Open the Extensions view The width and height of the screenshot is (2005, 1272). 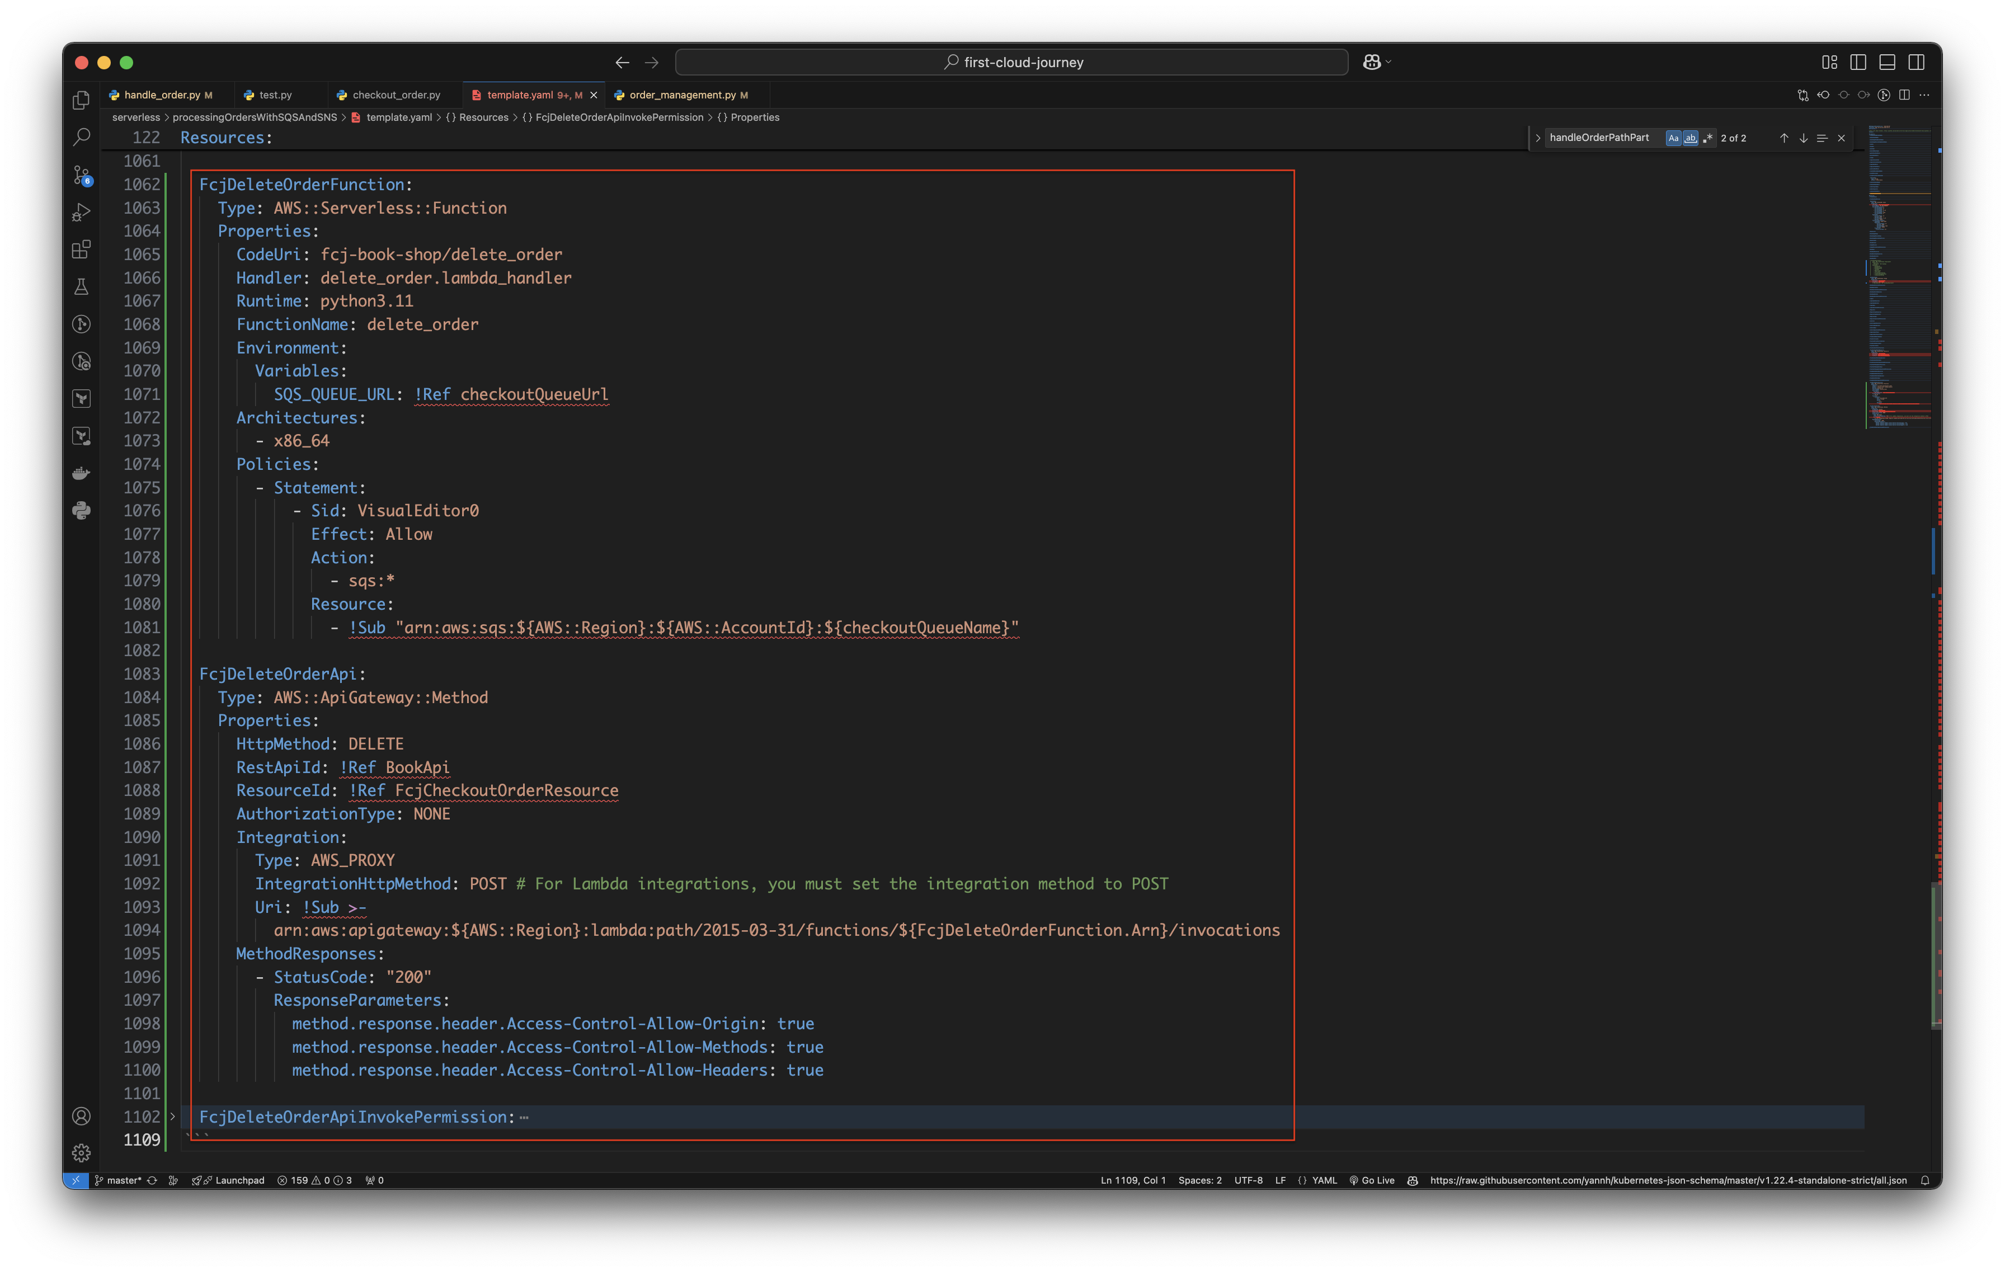coord(81,249)
